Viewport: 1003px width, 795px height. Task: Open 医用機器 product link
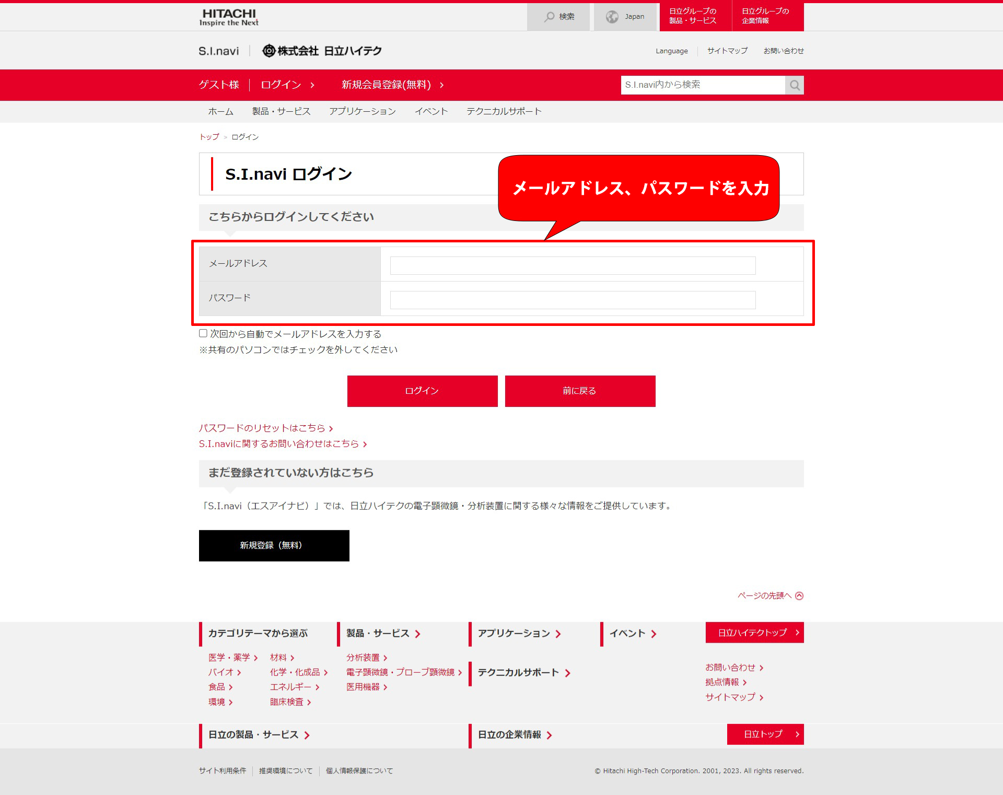[367, 687]
